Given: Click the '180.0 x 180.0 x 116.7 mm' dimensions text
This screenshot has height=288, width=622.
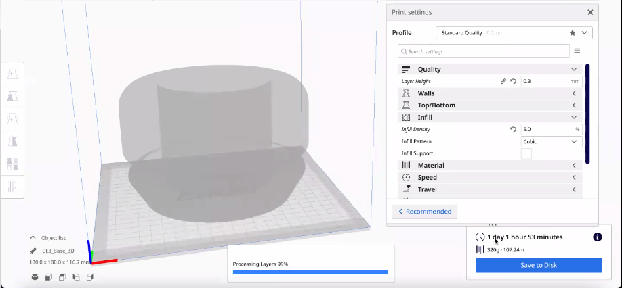Looking at the screenshot, I should coord(60,262).
